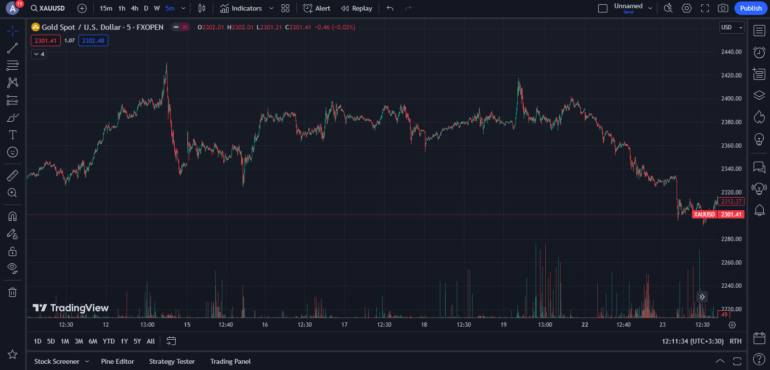Open object tree layers panel
The height and width of the screenshot is (370, 770).
[x=759, y=95]
